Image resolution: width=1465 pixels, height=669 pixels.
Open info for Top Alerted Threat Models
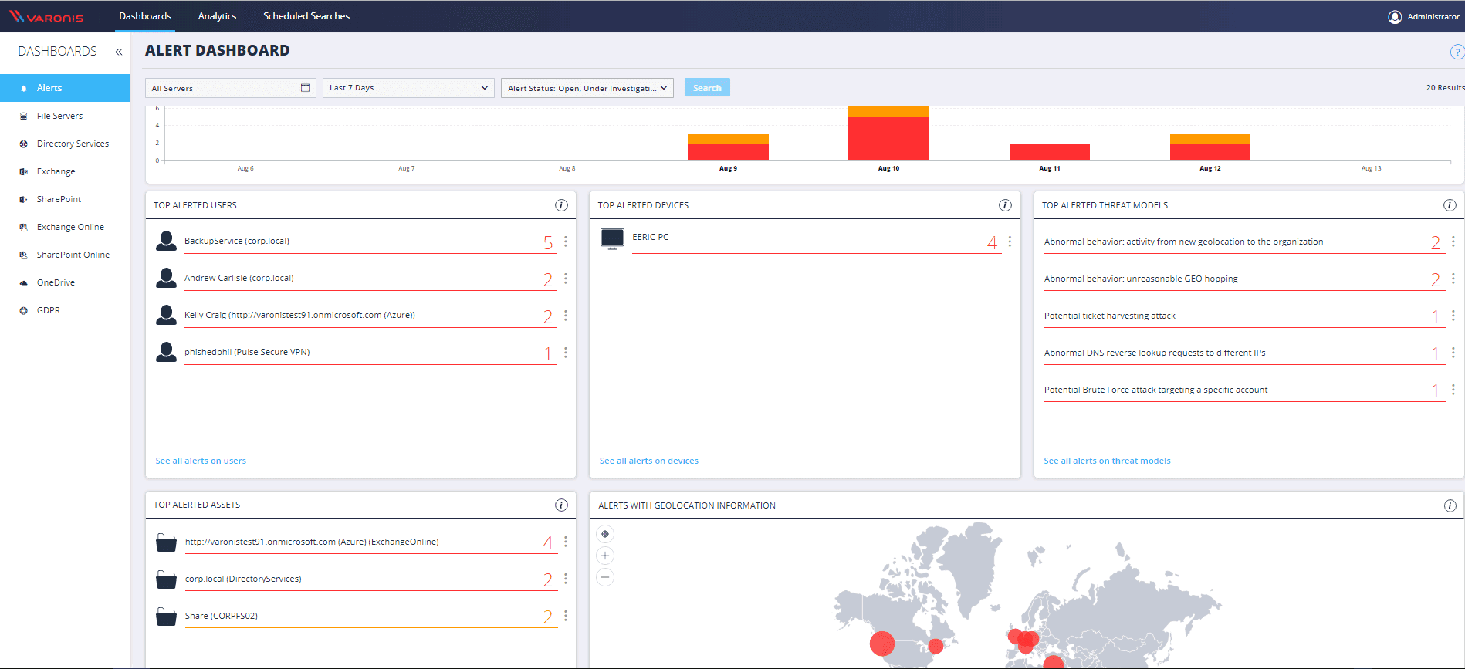pos(1450,205)
